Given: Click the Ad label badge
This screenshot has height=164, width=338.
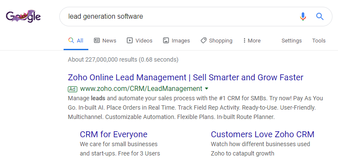Looking at the screenshot, I should 73,89.
